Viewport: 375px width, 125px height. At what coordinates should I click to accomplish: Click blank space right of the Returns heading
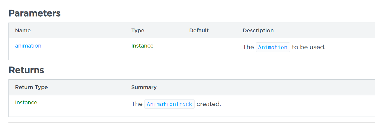[x=190, y=70]
